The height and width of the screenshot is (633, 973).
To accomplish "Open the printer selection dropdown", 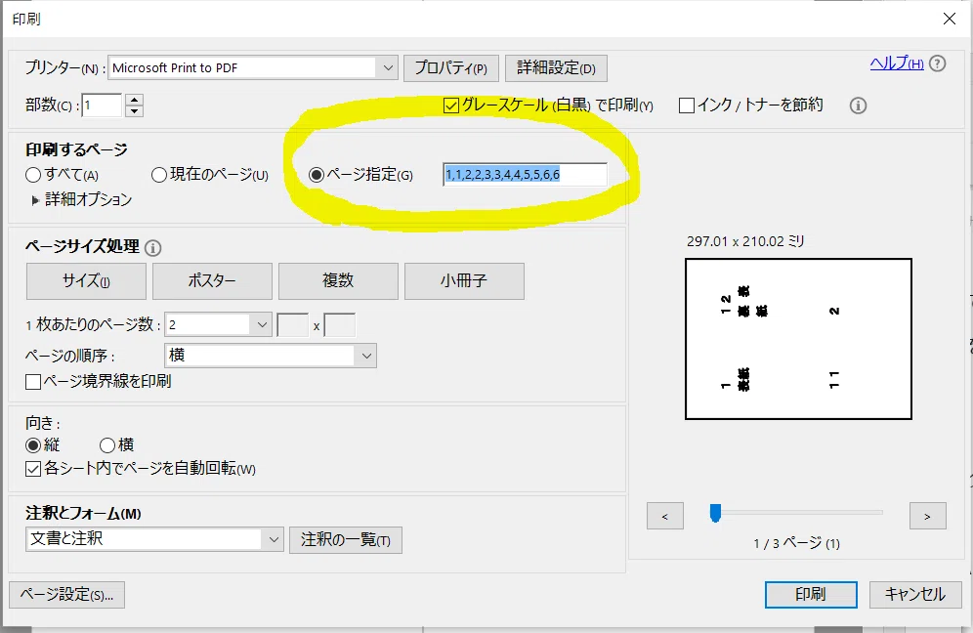I will [x=387, y=67].
